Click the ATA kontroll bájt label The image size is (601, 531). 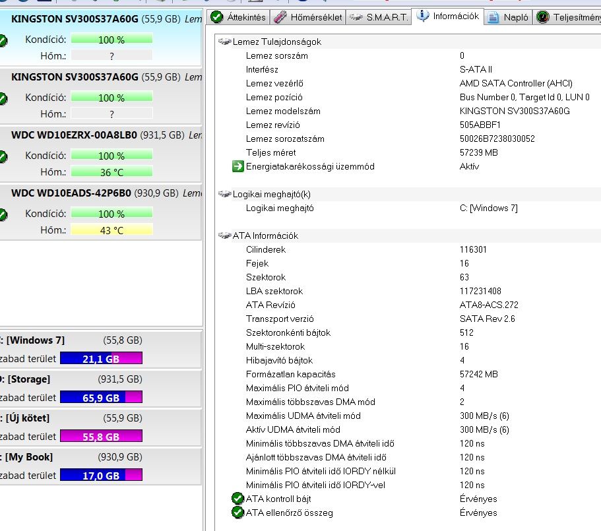(278, 499)
